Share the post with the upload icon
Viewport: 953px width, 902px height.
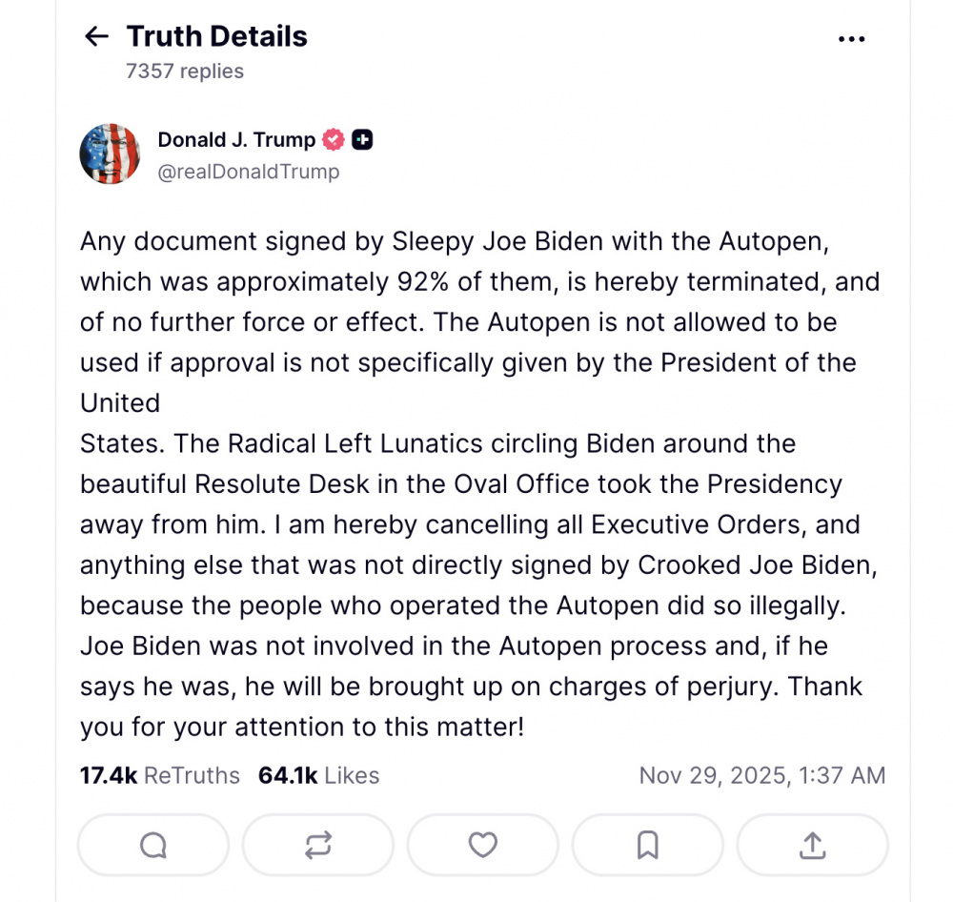pyautogui.click(x=812, y=845)
